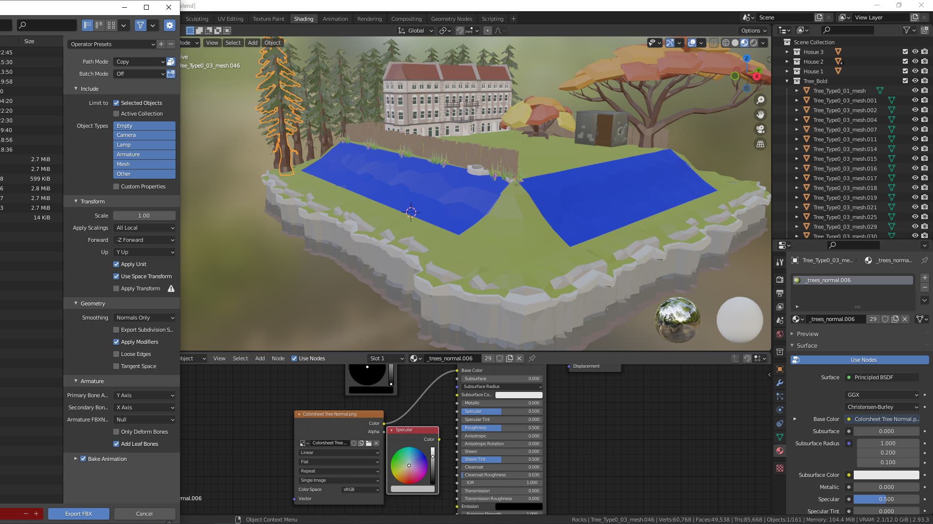
Task: Click the Subsurface Color white swatch
Action: [x=886, y=475]
